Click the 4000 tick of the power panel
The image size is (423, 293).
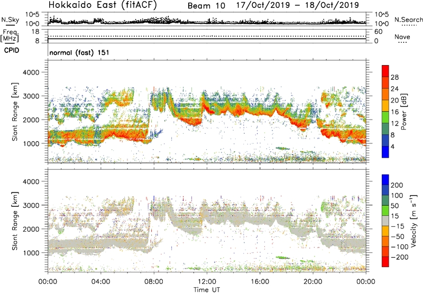(x=31, y=72)
